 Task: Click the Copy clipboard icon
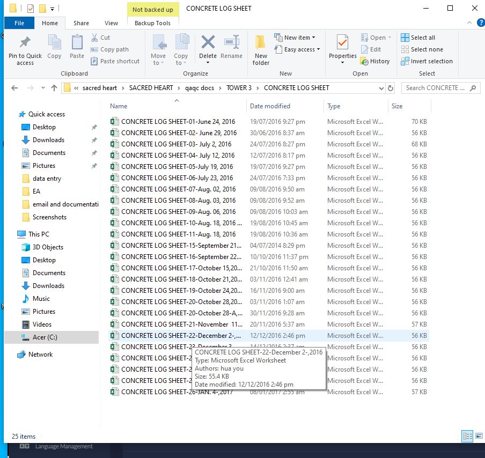[x=54, y=42]
